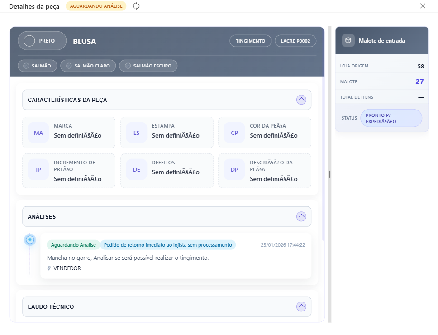Screen dimensions: 438x335
Task: Click the ES icon for Estampa
Action: coord(136,133)
